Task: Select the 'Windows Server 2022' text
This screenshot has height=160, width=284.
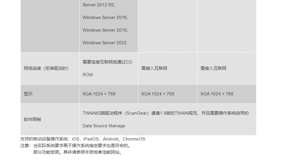Action: pyautogui.click(x=104, y=43)
